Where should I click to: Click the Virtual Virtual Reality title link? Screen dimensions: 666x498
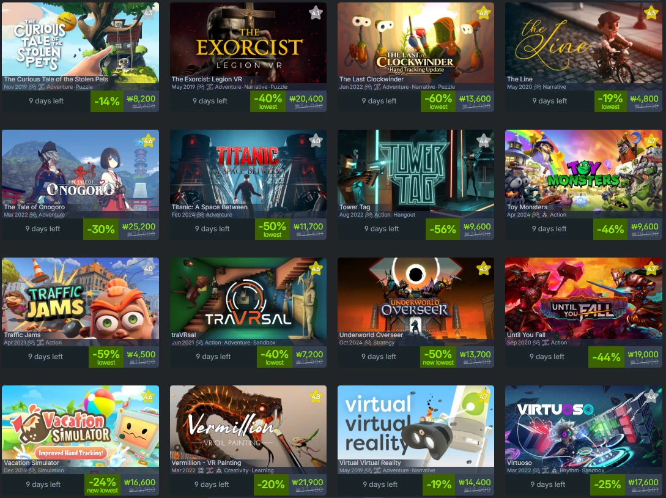point(370,463)
